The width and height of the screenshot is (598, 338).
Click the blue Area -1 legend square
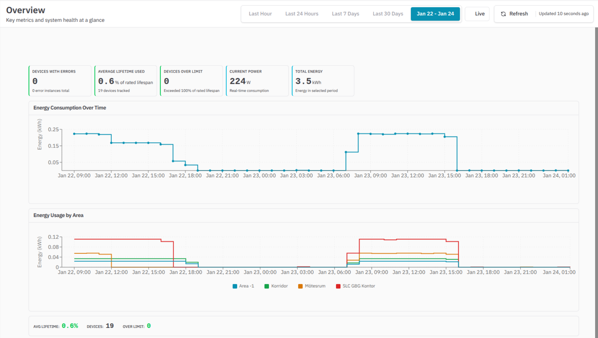pyautogui.click(x=235, y=286)
